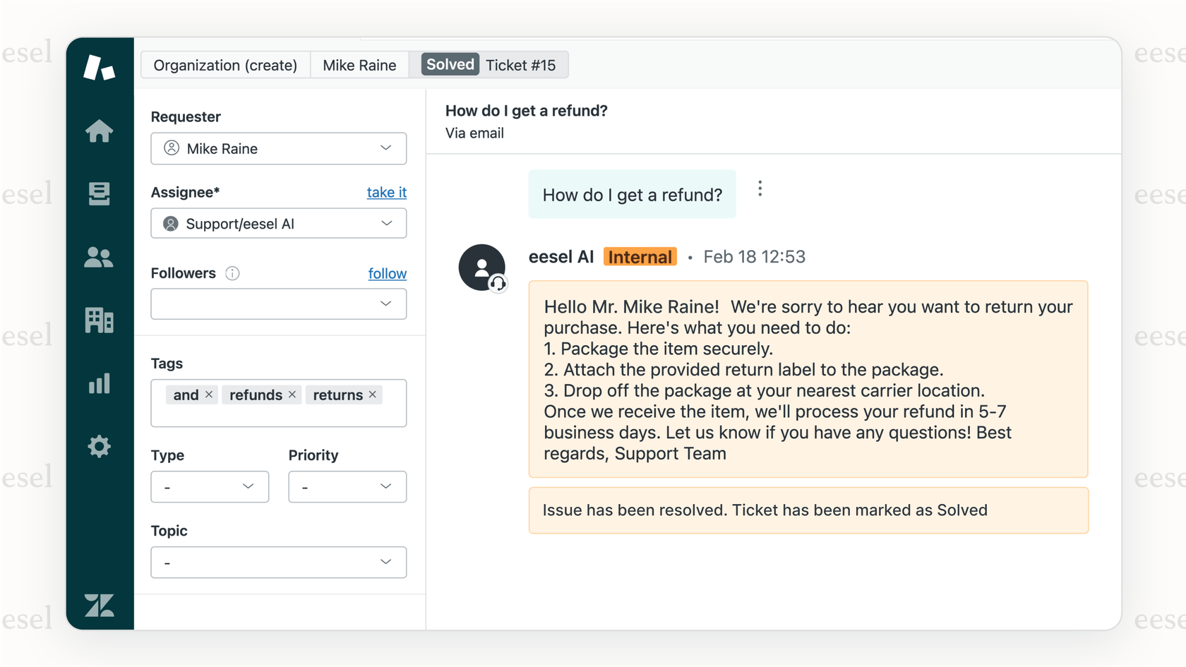Open the Customers panel icon
This screenshot has width=1186, height=667.
[x=99, y=257]
